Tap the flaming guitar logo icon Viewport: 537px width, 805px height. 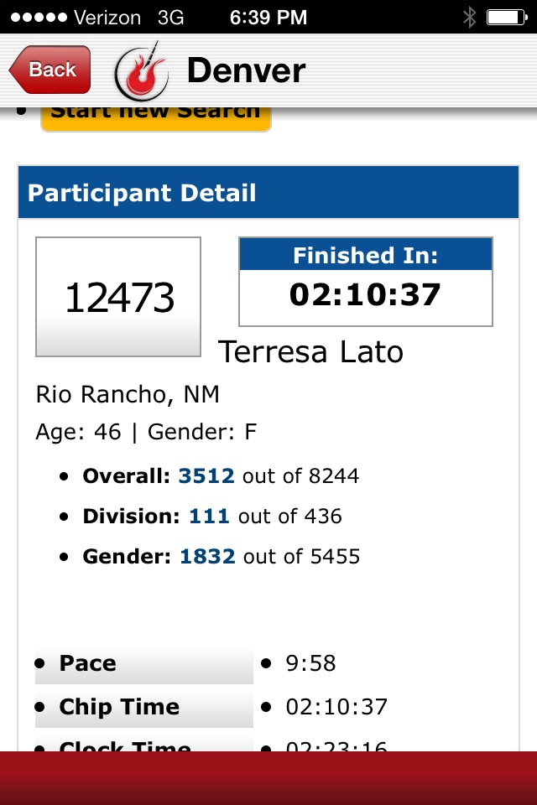click(x=141, y=71)
